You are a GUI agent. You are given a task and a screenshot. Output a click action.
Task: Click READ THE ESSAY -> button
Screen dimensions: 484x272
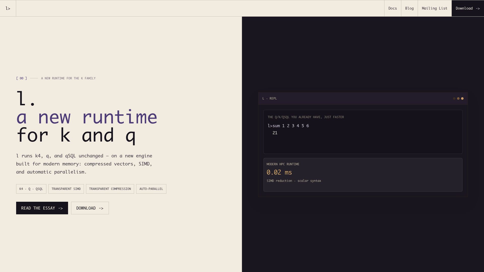(x=42, y=208)
